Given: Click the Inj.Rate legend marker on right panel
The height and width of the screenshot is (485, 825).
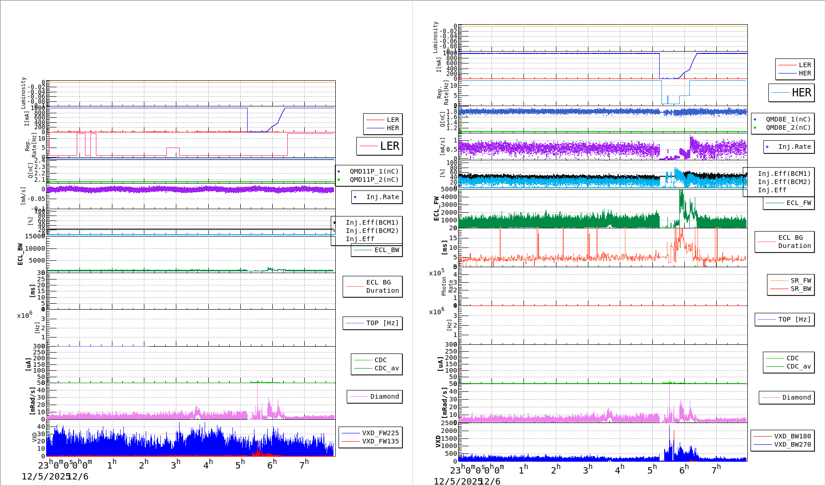Looking at the screenshot, I should point(768,147).
